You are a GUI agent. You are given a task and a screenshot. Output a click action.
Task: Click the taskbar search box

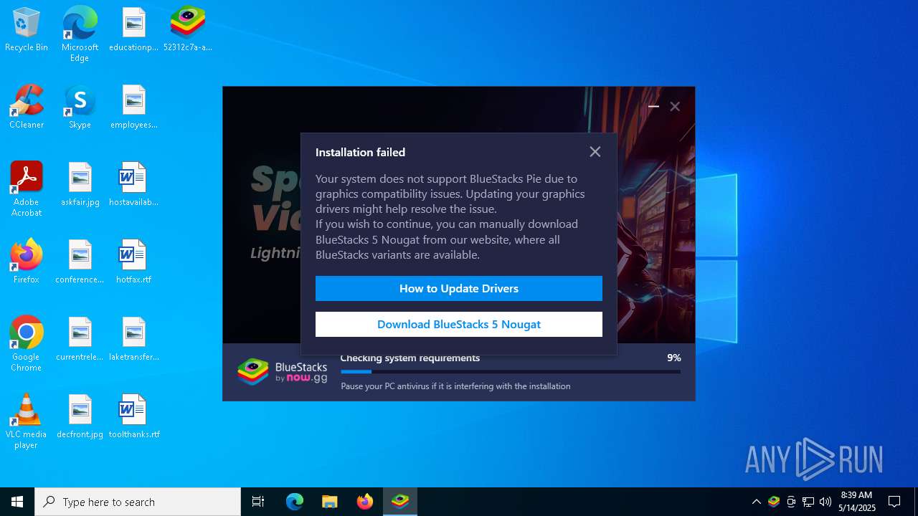(x=138, y=502)
